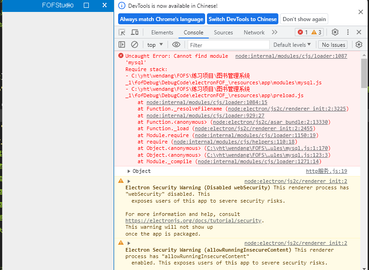
Task: Open console settings gear
Action: pos(358,44)
